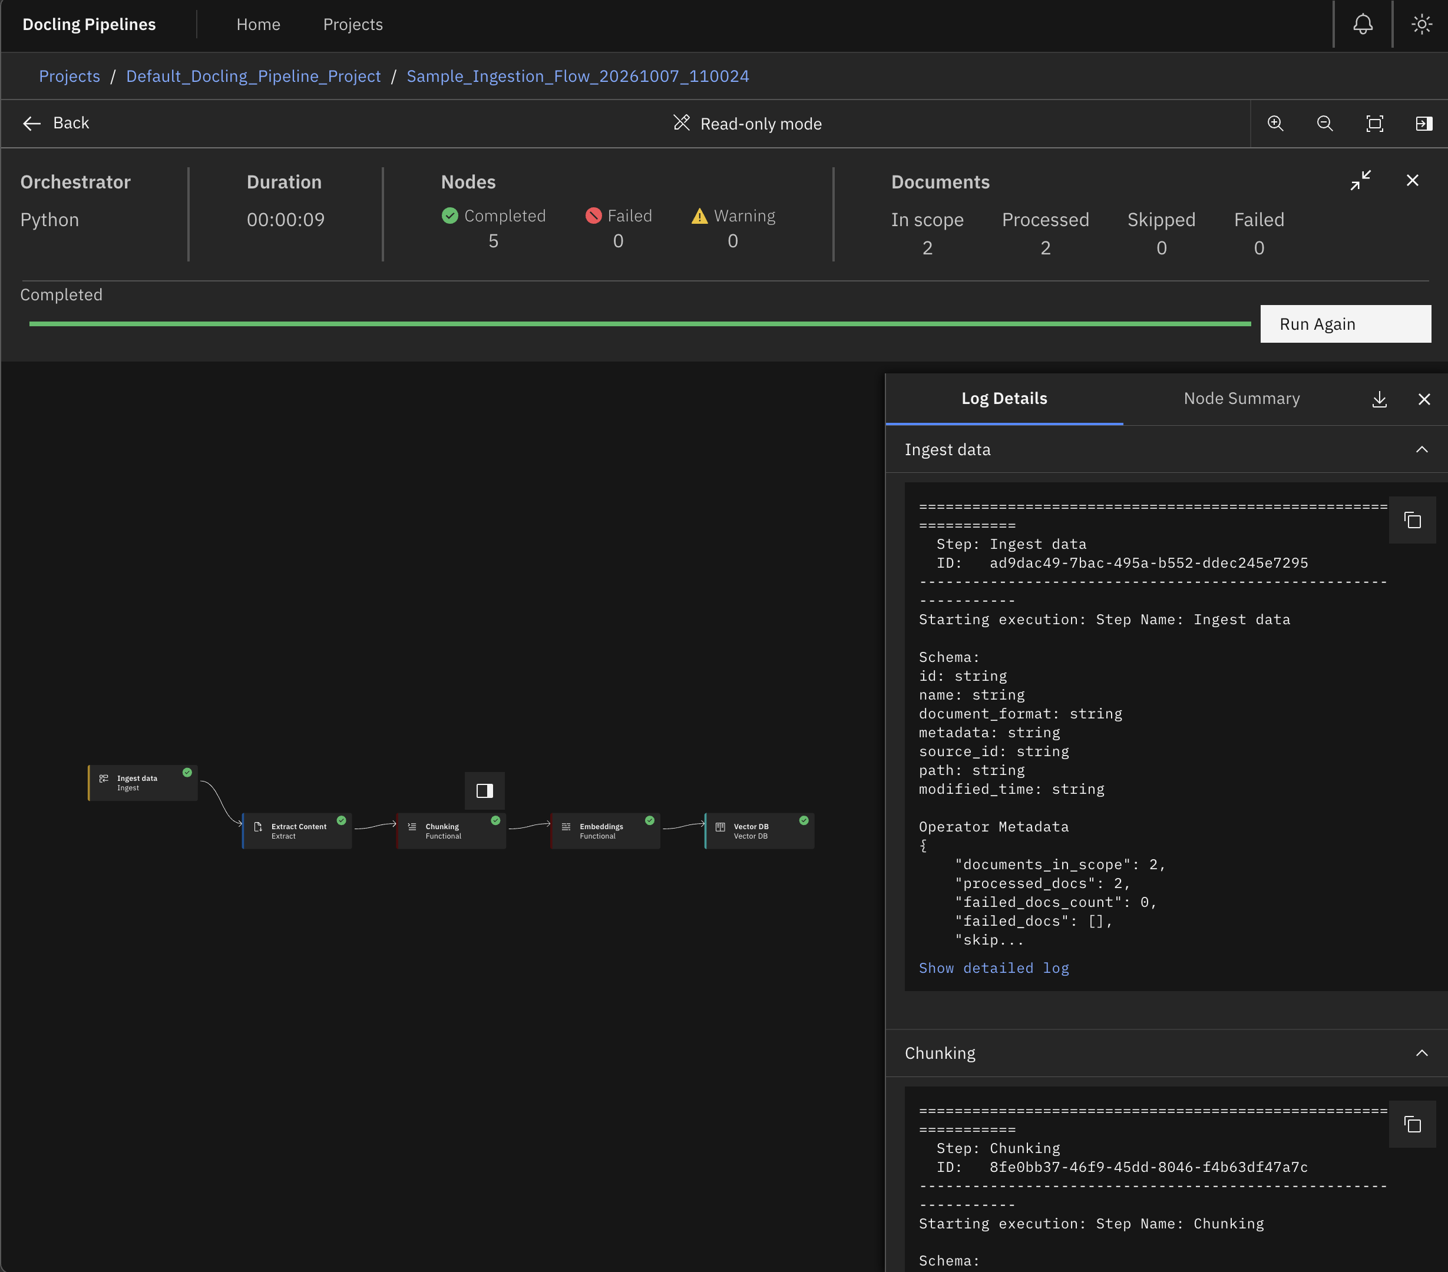1448x1272 pixels.
Task: Open Projects in top navigation
Action: pyautogui.click(x=353, y=25)
